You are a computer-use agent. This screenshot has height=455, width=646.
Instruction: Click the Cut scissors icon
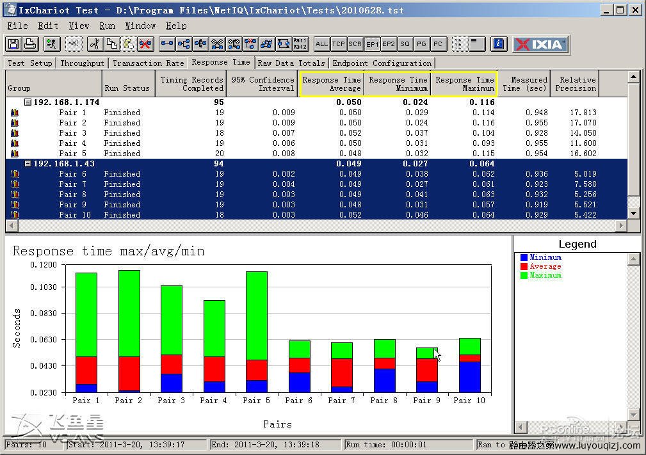pyautogui.click(x=95, y=44)
